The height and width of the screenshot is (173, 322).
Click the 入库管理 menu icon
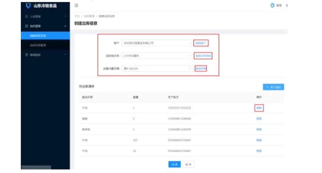(26, 16)
